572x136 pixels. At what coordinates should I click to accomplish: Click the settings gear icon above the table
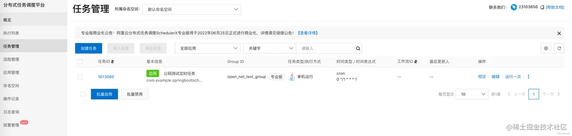point(546,48)
